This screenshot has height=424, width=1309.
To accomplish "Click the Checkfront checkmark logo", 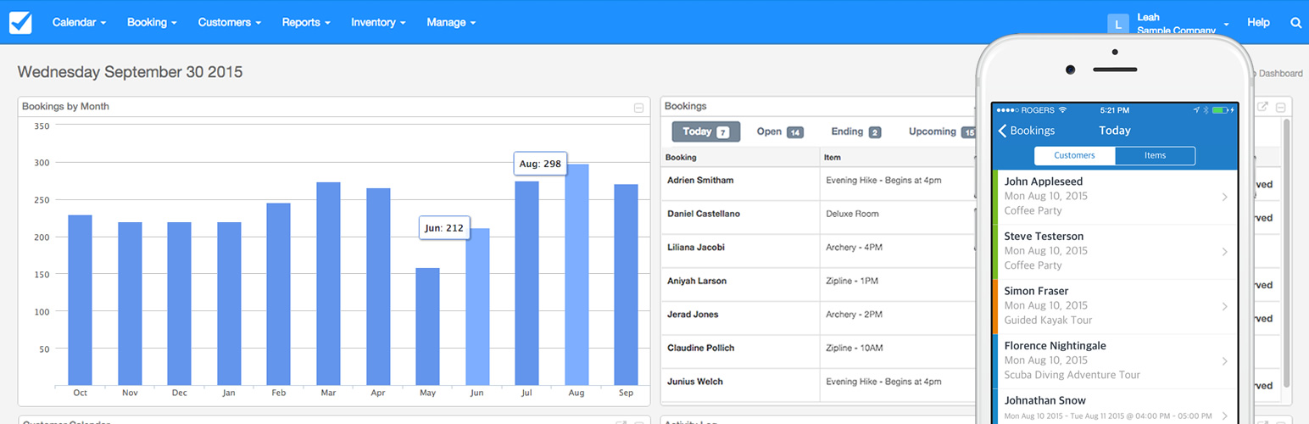I will (x=20, y=22).
